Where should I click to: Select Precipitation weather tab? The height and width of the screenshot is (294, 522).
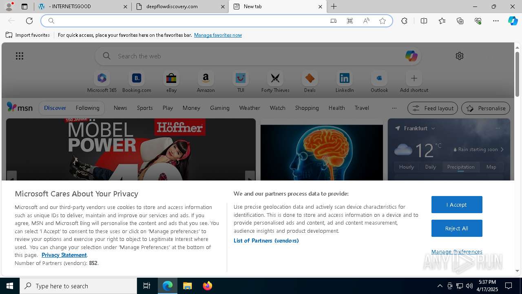[x=461, y=167]
